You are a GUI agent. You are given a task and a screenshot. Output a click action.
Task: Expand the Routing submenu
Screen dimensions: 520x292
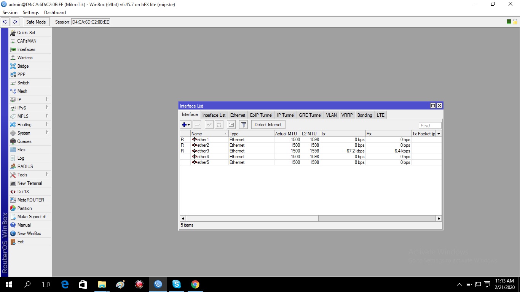pyautogui.click(x=30, y=125)
